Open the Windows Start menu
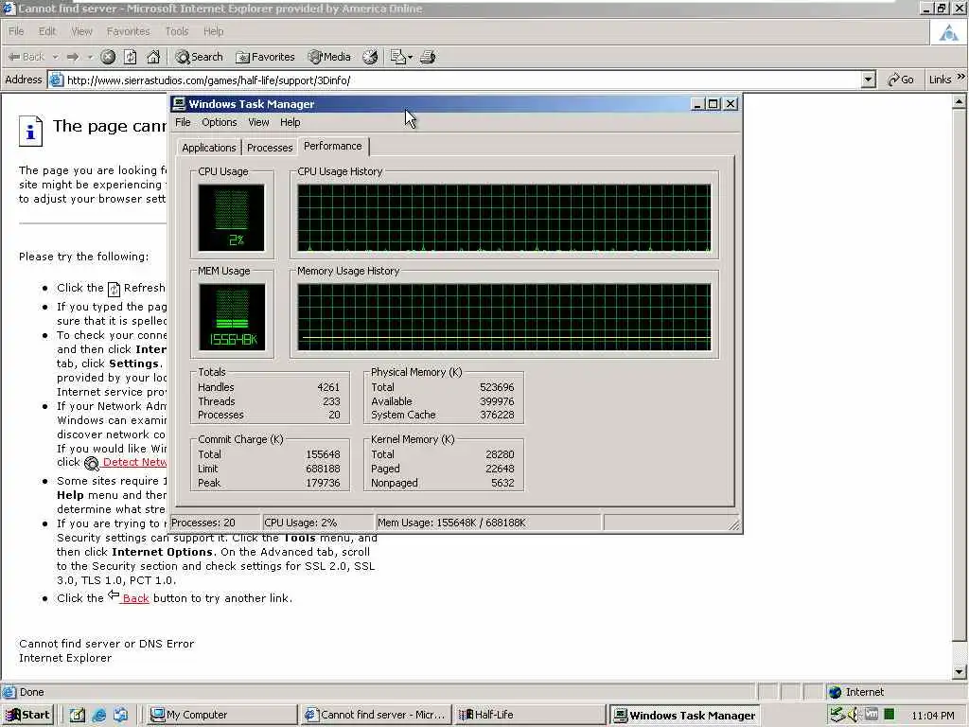The width and height of the screenshot is (969, 727). 27,715
